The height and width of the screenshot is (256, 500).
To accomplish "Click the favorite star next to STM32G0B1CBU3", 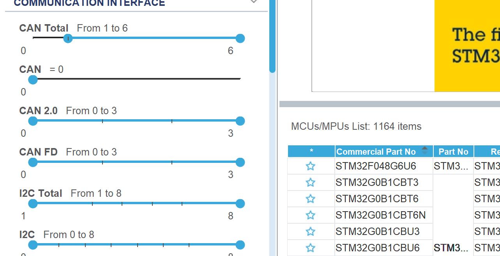I will pos(311,231).
